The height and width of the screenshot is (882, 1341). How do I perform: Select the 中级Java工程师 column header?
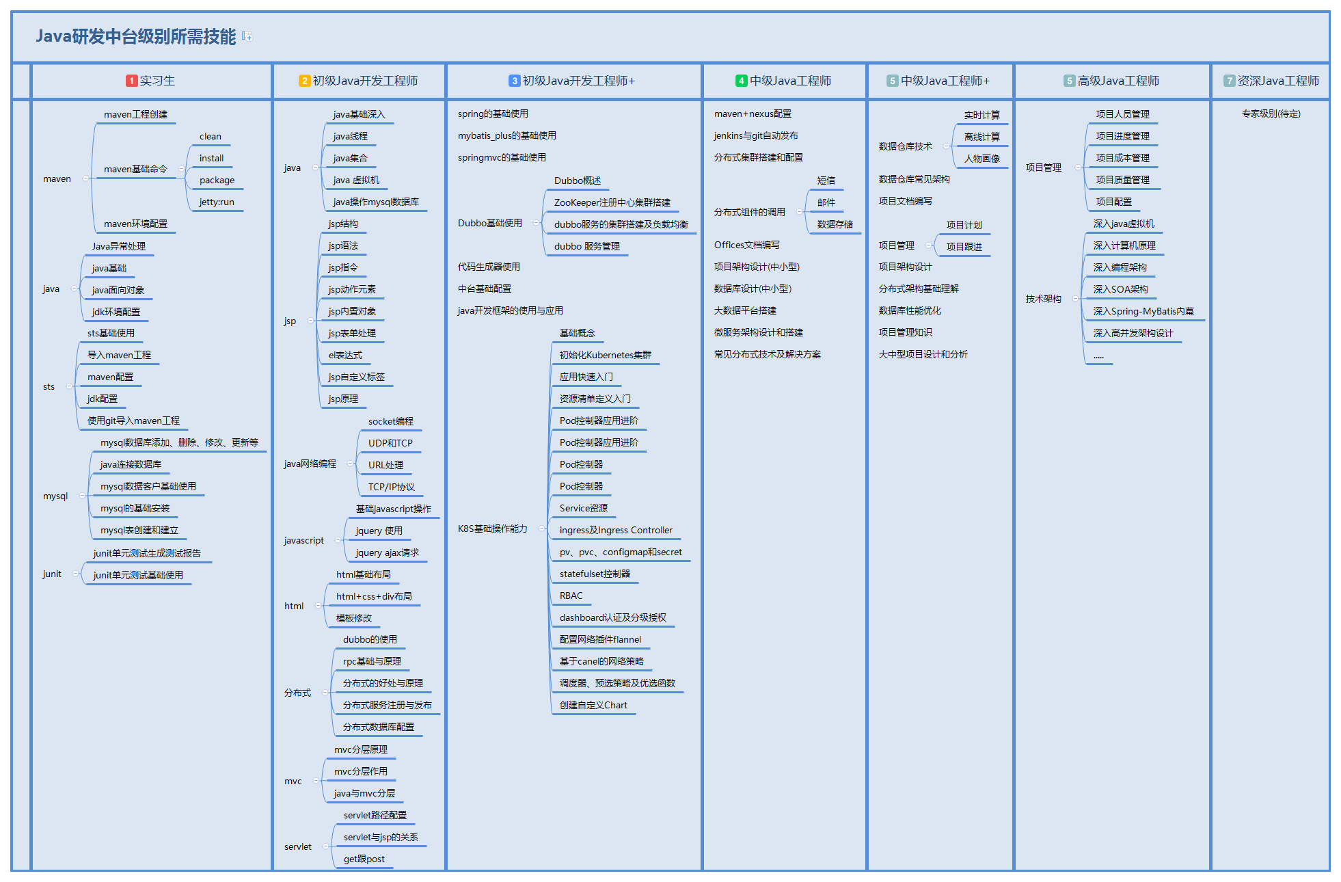point(790,81)
